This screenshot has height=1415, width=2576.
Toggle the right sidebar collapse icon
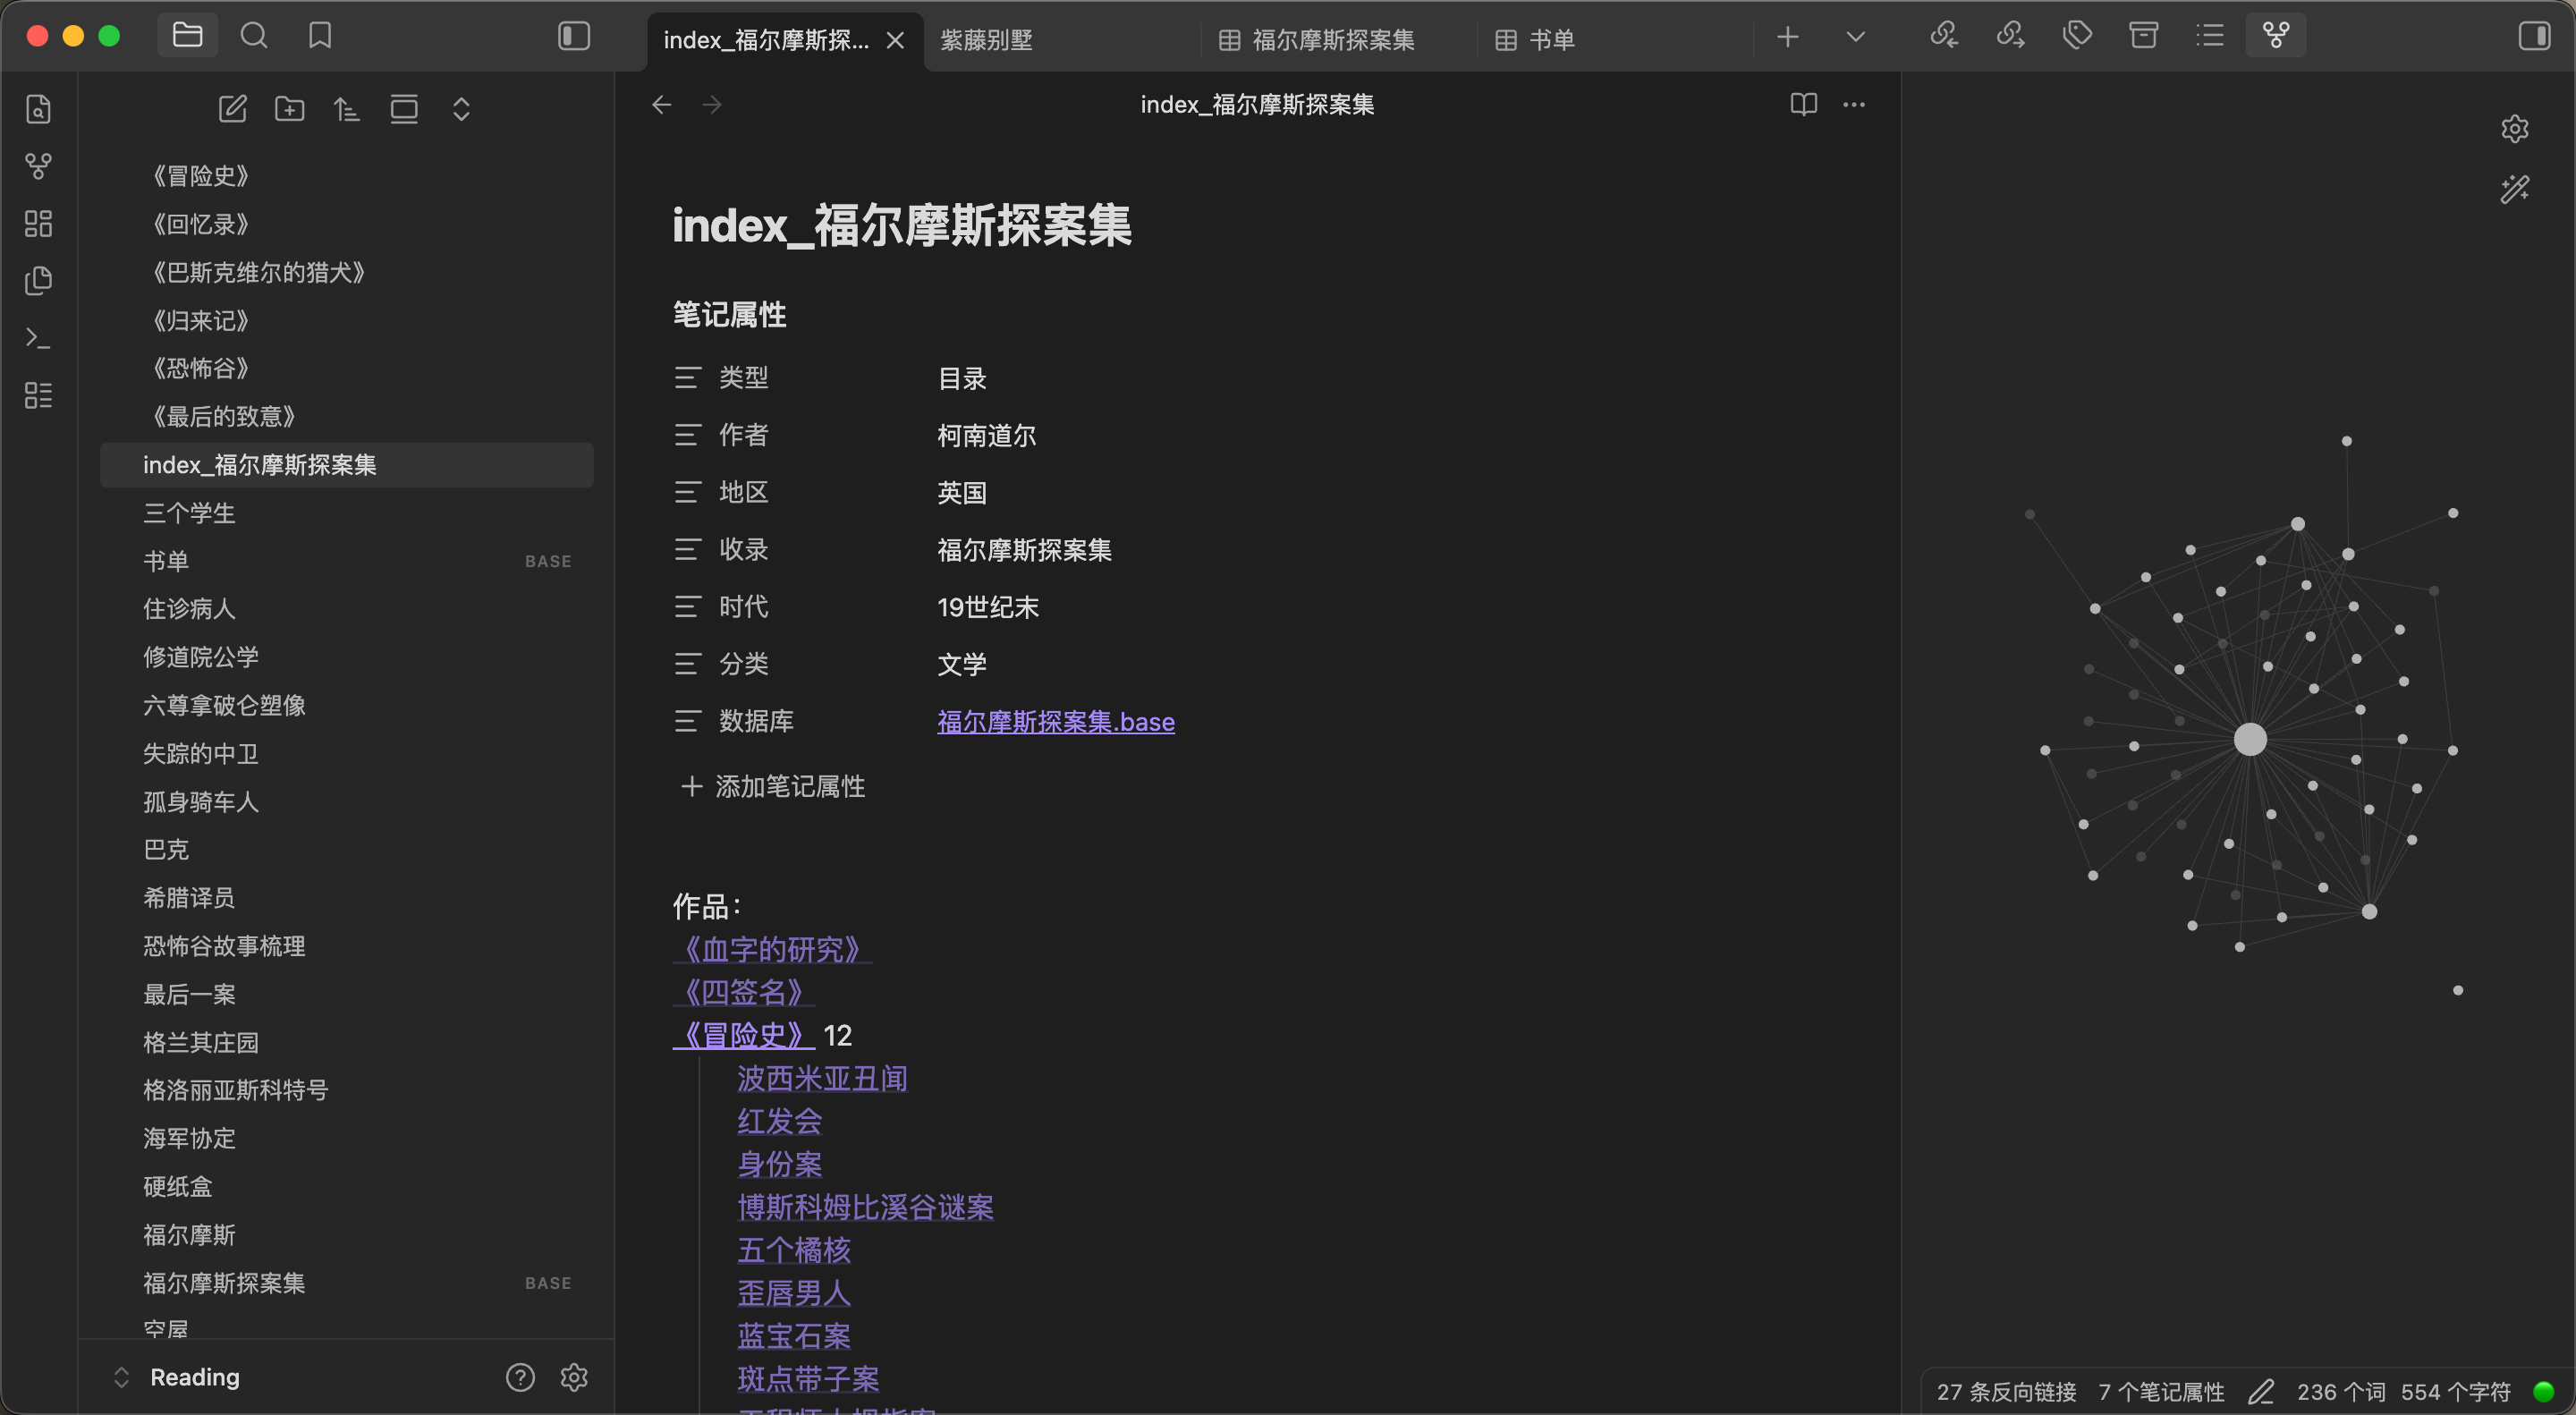(2534, 36)
